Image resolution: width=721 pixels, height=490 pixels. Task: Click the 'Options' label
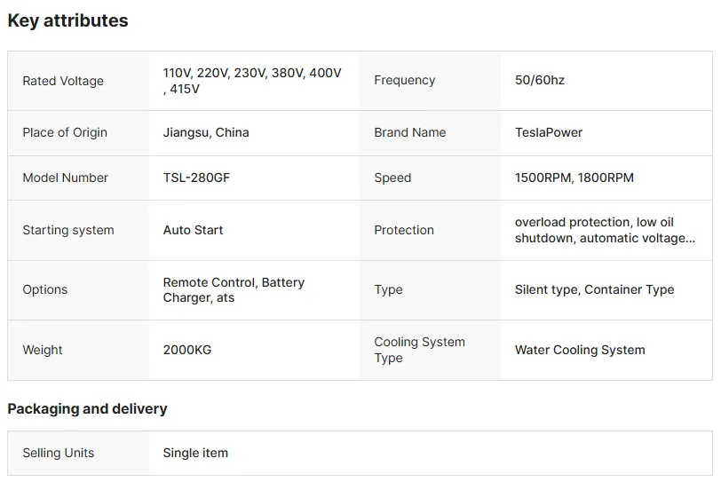point(45,289)
